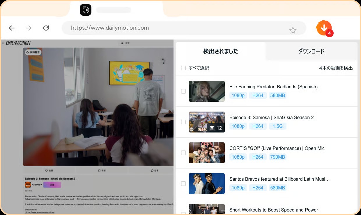Select the 検出されました tab
The image size is (361, 215).
click(x=220, y=51)
